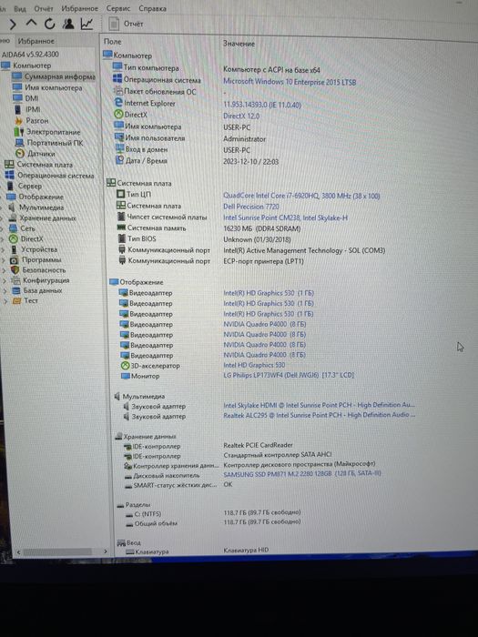Click the sidebar scrollbar right arrow
Screen dimensions: 478x637
tap(106, 551)
